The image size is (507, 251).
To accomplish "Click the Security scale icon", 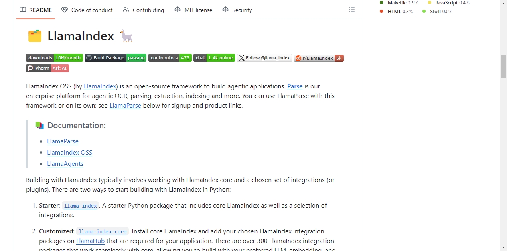I will (225, 10).
